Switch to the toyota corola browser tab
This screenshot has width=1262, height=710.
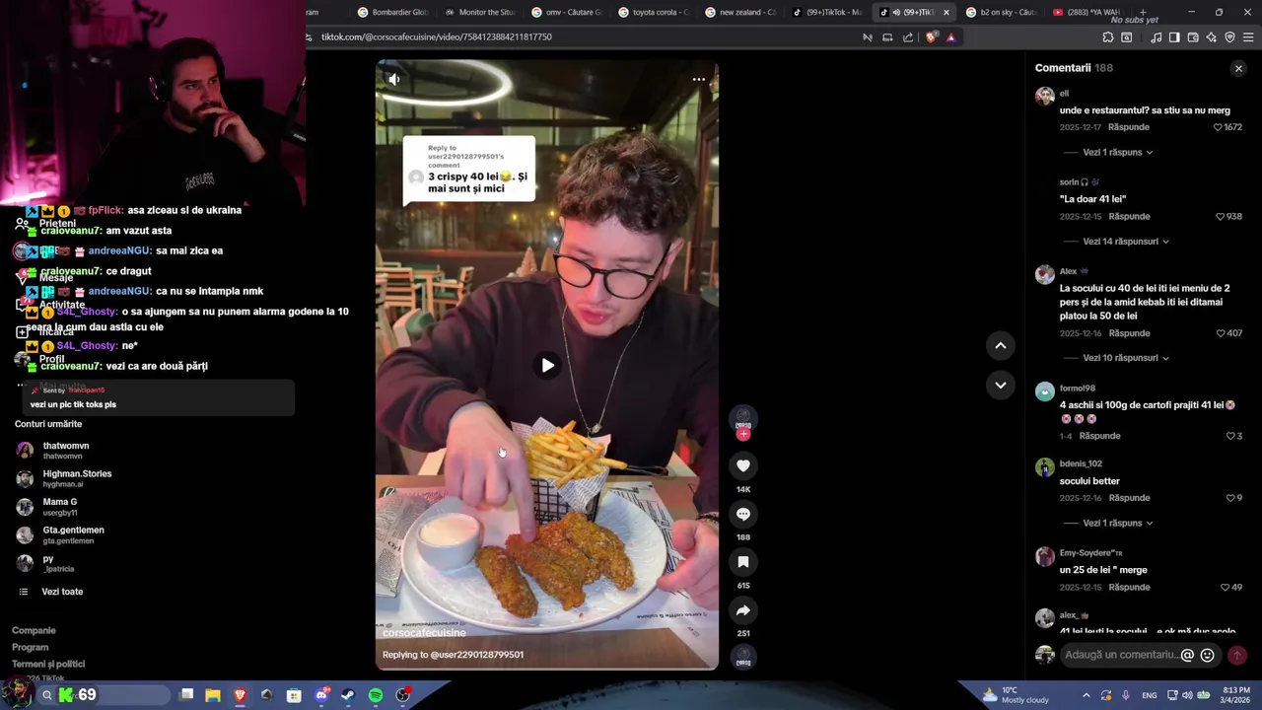tap(653, 12)
